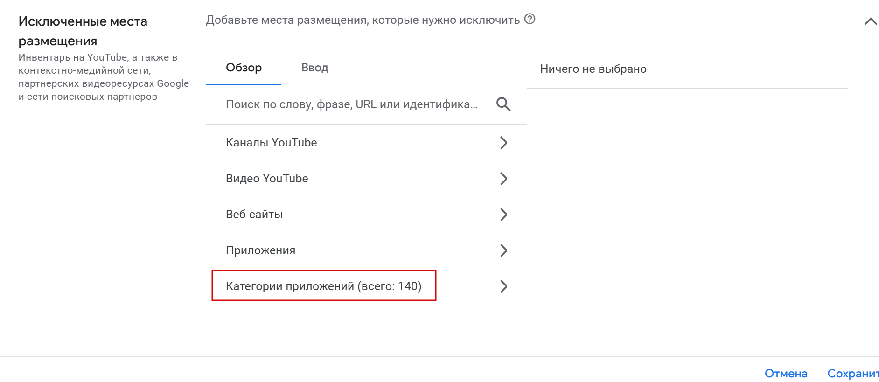The width and height of the screenshot is (879, 382).
Task: Open the Приложения label
Action: pyautogui.click(x=260, y=250)
